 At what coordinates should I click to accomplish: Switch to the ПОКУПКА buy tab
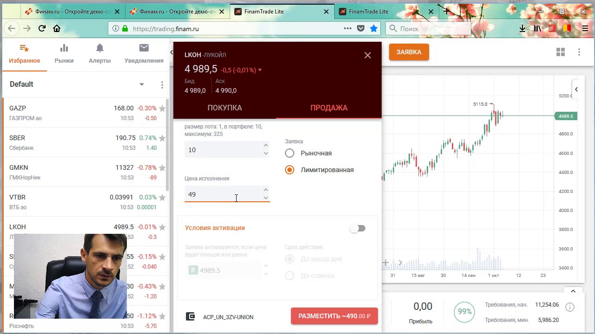[225, 108]
